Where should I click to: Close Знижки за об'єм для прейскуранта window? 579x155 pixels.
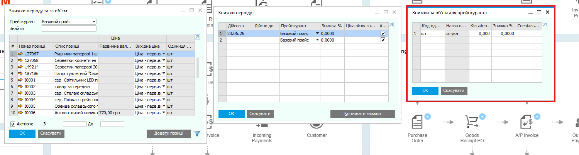[x=547, y=12]
